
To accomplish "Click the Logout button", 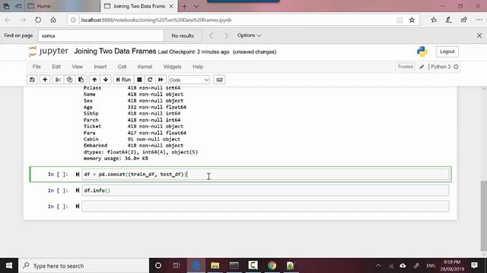I will click(x=447, y=52).
